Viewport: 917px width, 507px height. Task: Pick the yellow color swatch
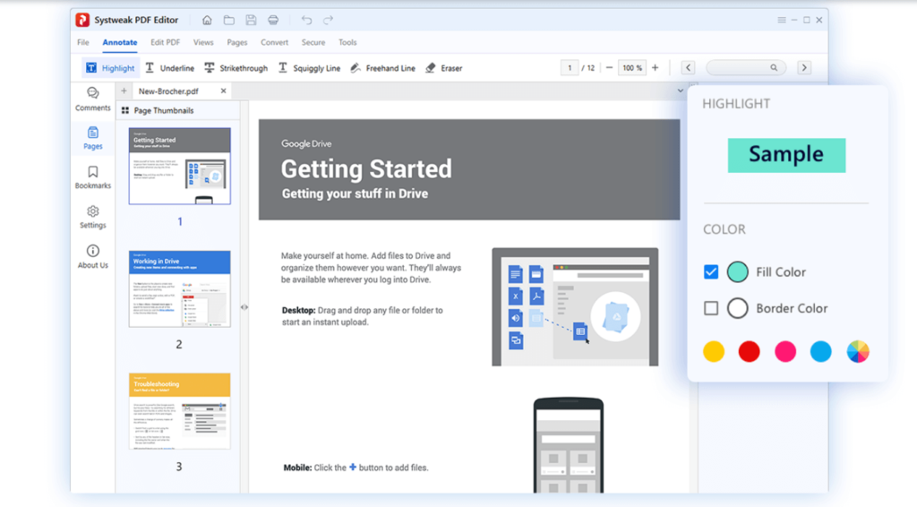714,351
